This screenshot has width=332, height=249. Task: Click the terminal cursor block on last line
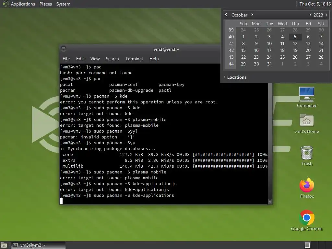pyautogui.click(x=61, y=201)
